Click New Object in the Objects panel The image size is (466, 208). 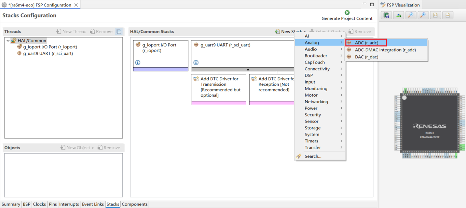pos(77,148)
